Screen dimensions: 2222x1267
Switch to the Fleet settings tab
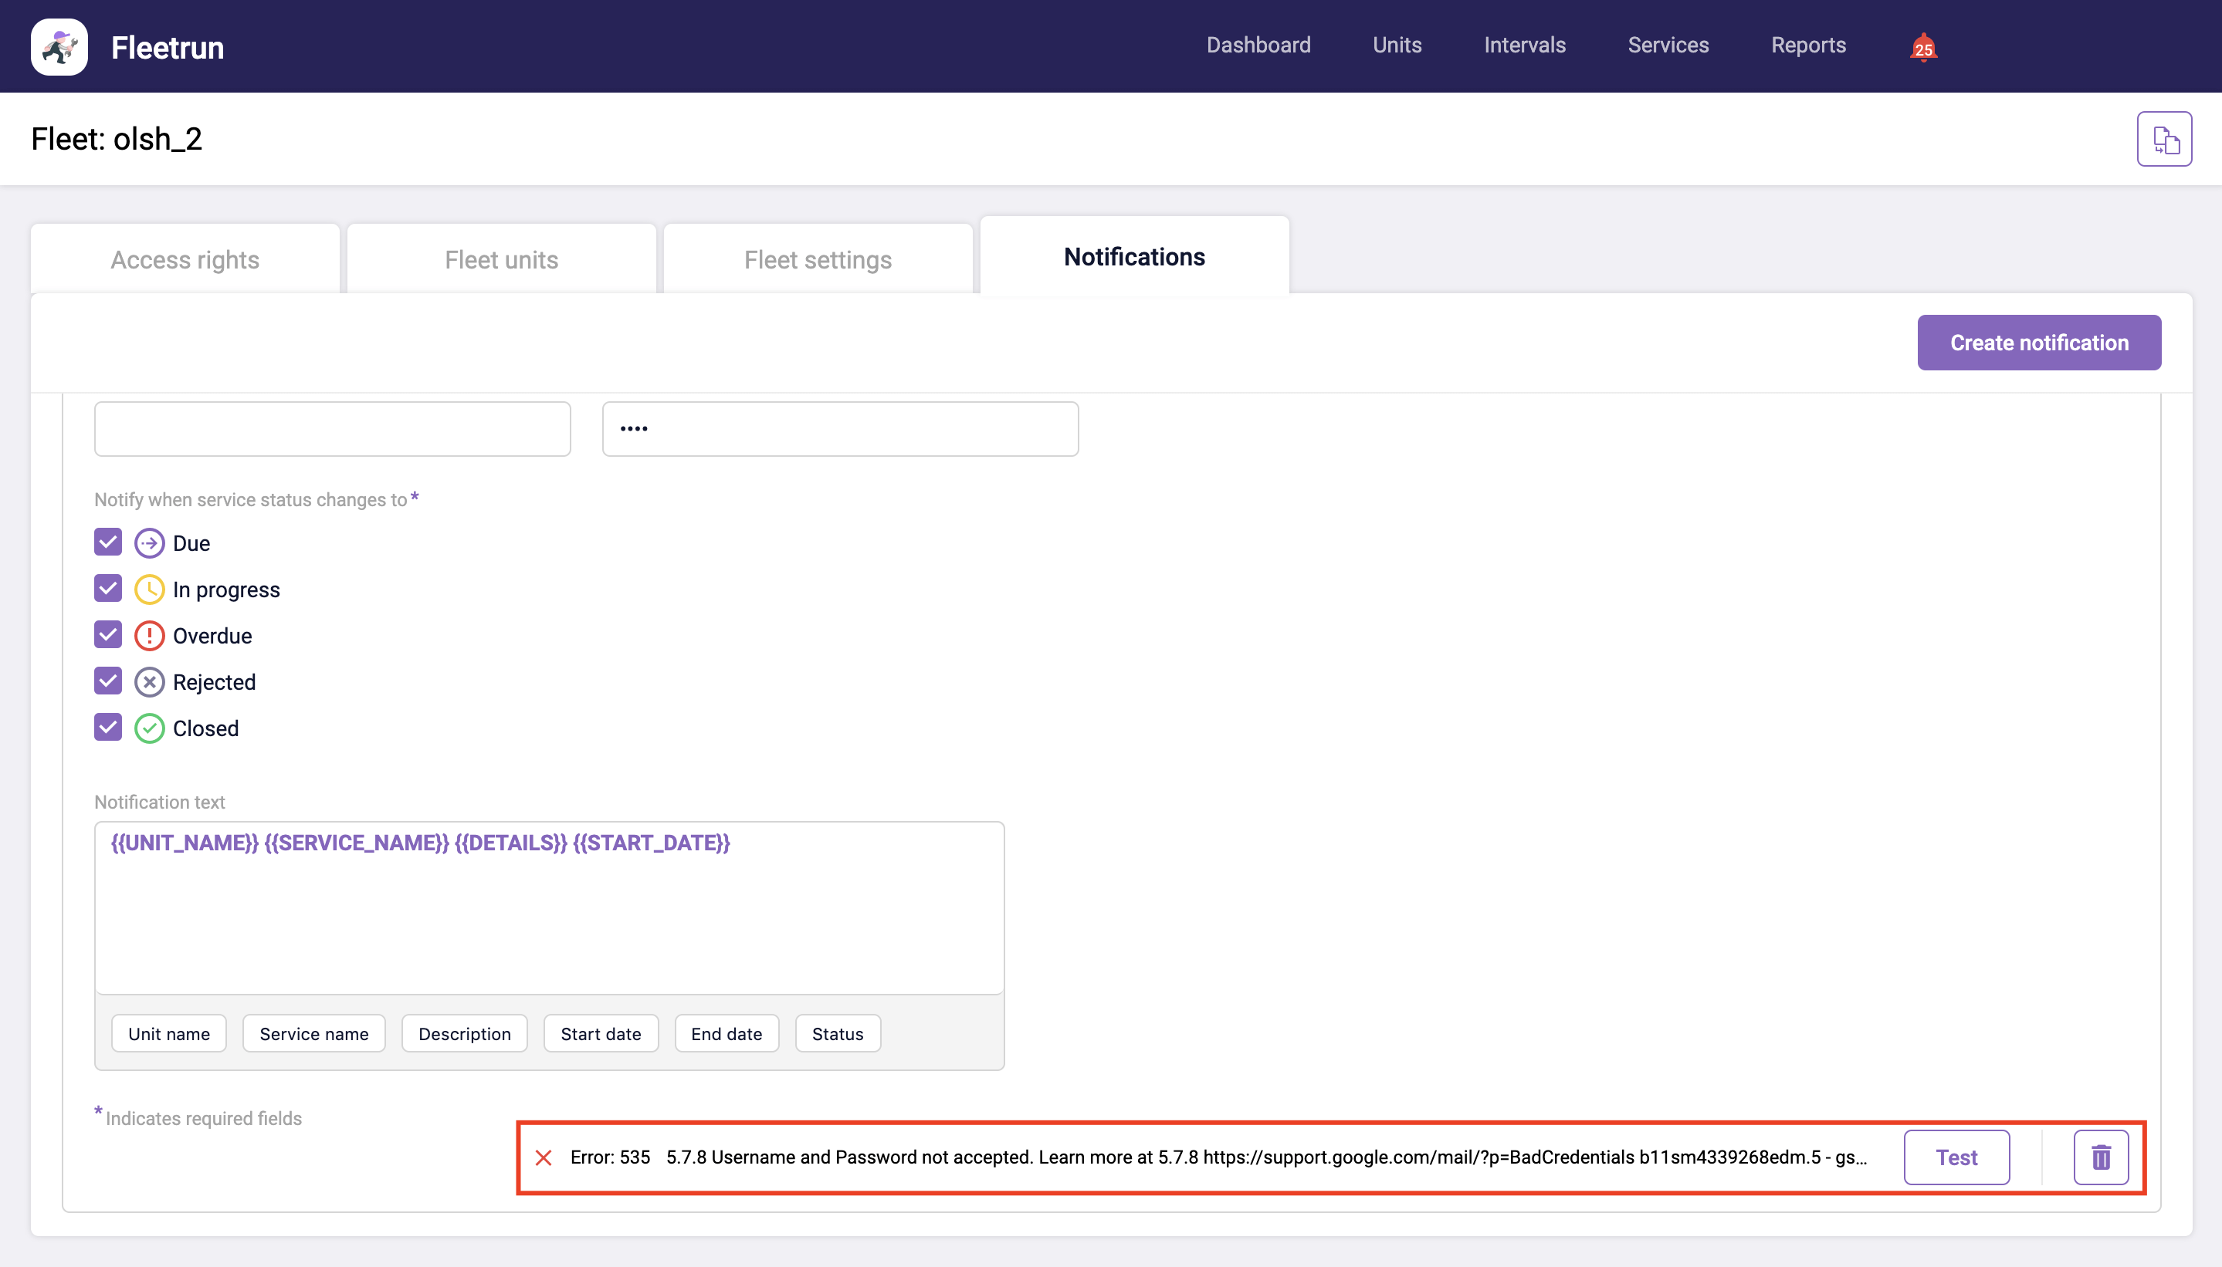817,258
